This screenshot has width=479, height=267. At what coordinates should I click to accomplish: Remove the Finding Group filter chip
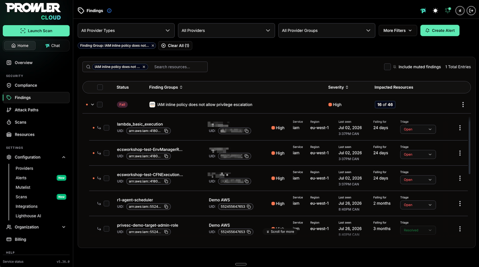[153, 46]
